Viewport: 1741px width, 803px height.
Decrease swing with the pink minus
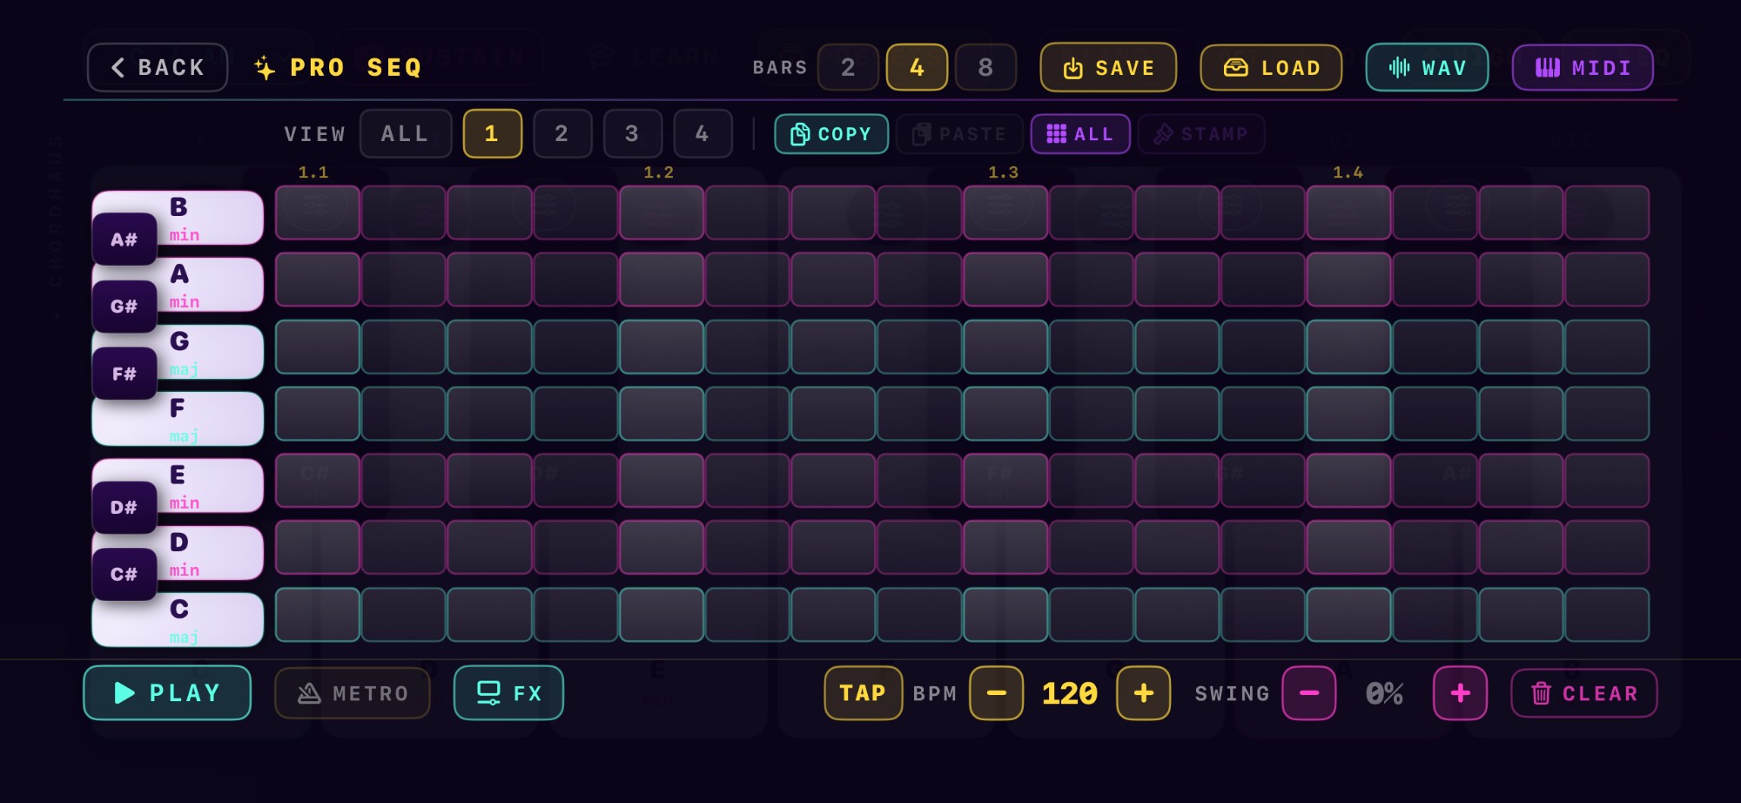coord(1309,692)
